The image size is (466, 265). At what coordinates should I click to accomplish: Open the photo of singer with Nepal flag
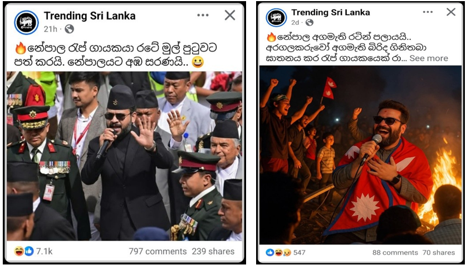[x=360, y=155]
